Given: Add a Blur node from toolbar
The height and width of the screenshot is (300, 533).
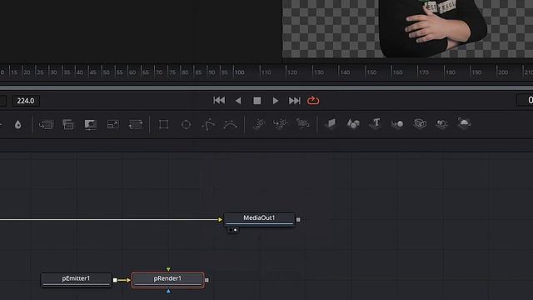Looking at the screenshot, I should point(18,124).
